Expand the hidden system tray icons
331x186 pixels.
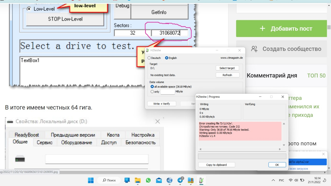273,180
